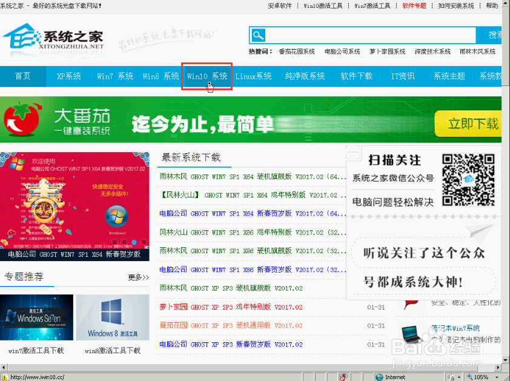Viewport: 510px width, 381px height.
Task: Click the warning icon in the status bar
Action: pos(5,377)
